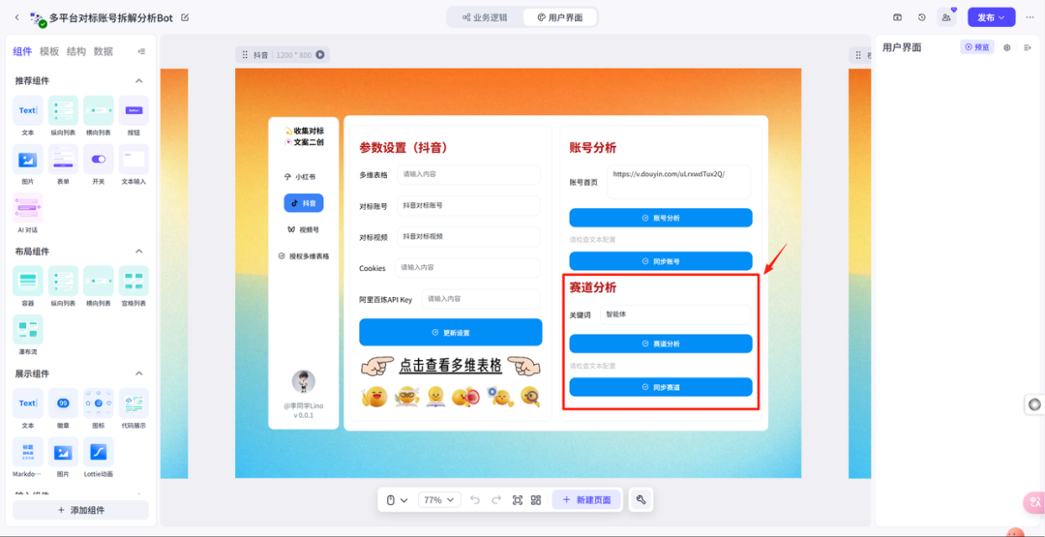
Task: Switch to the 业务逻辑 tab
Action: coord(485,17)
